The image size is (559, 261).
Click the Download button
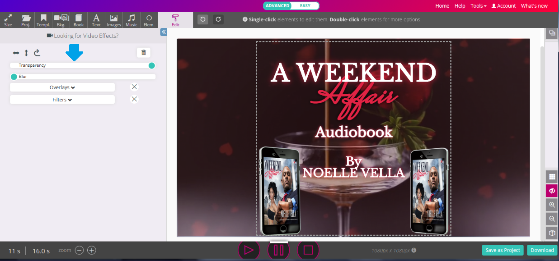542,250
